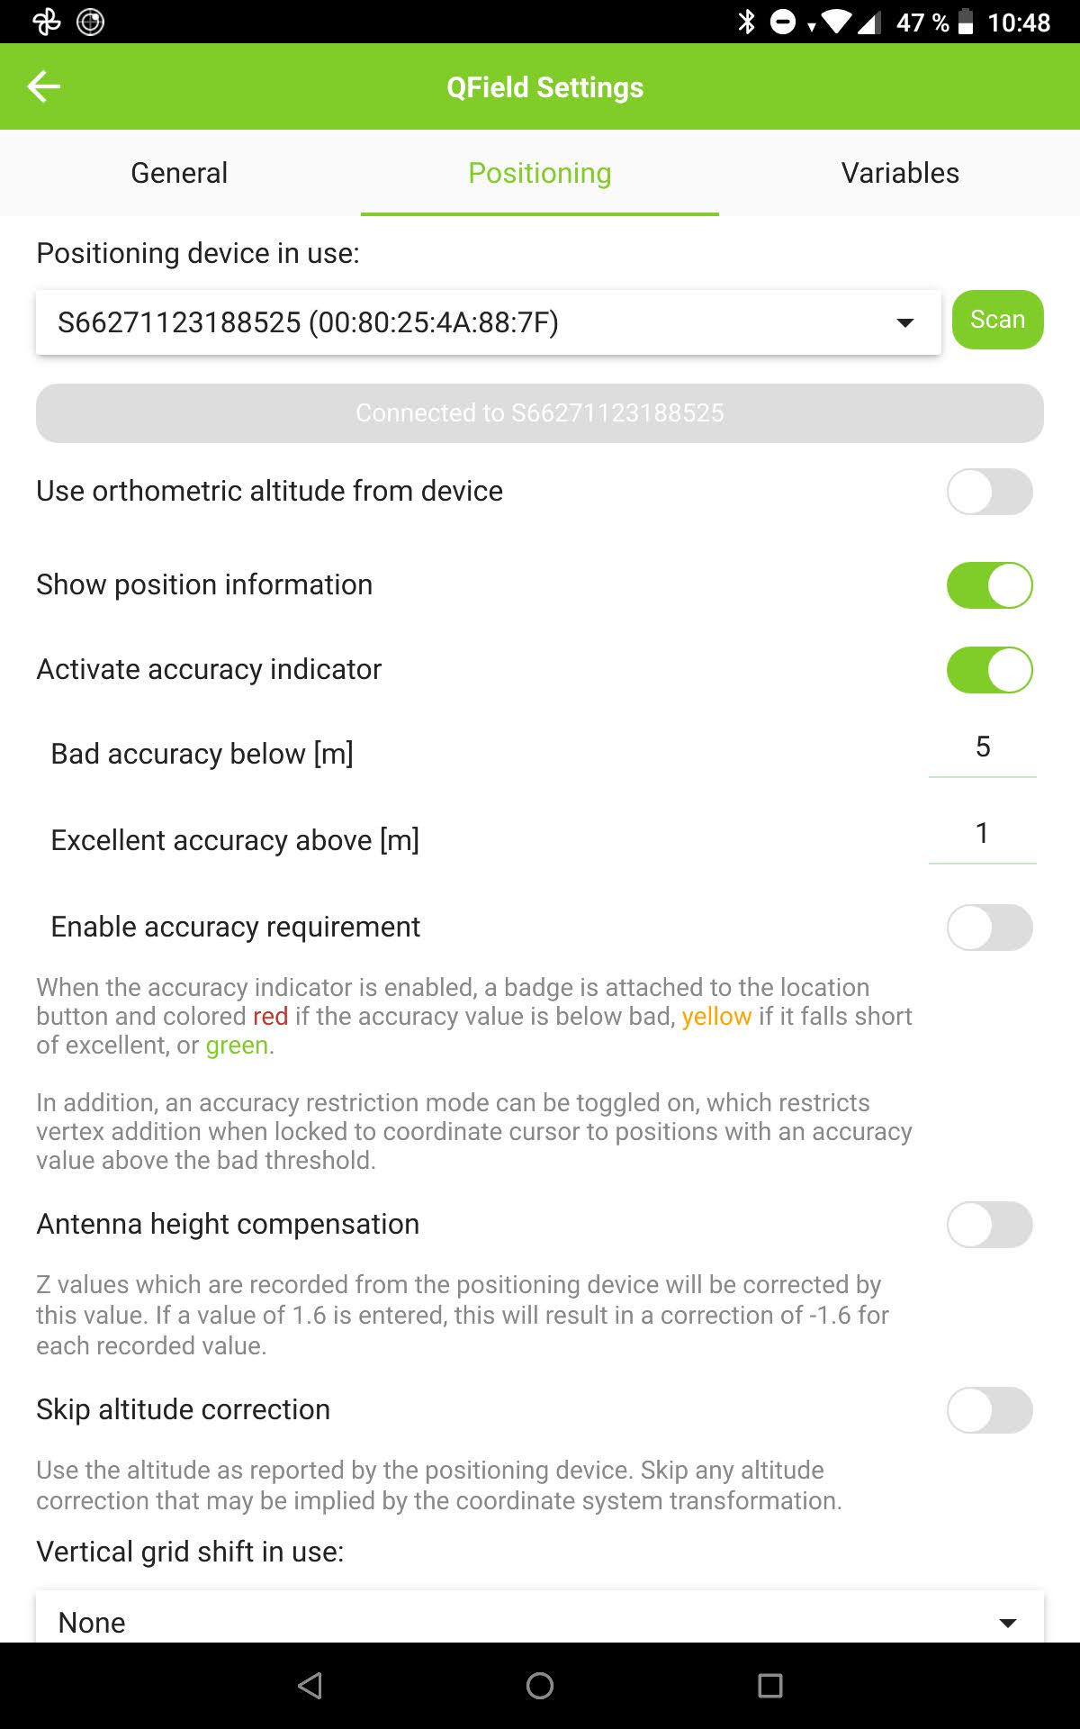Tap the fan-shaped notification icon at top left
This screenshot has height=1729, width=1080.
click(47, 22)
